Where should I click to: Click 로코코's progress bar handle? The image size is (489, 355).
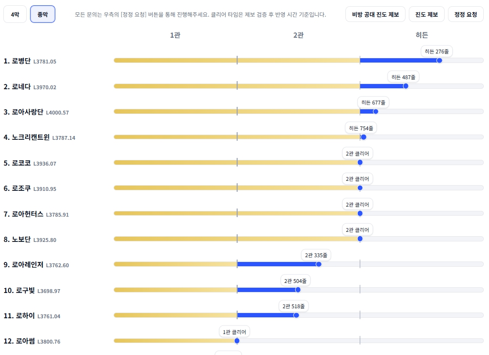(360, 162)
